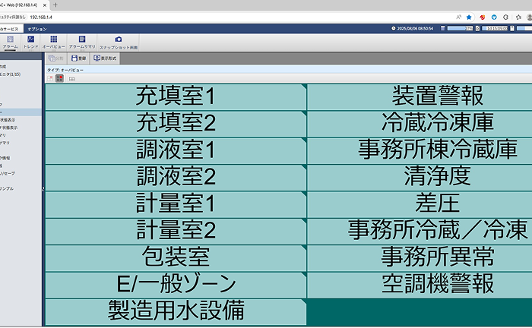Switch to the plain grid layout icon
The height and width of the screenshot is (328, 532).
click(72, 77)
